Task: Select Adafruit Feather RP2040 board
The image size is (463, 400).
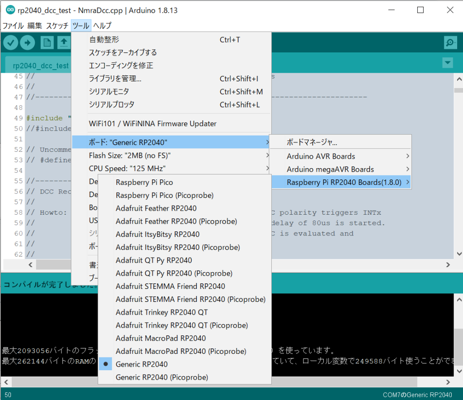Action: (156, 208)
